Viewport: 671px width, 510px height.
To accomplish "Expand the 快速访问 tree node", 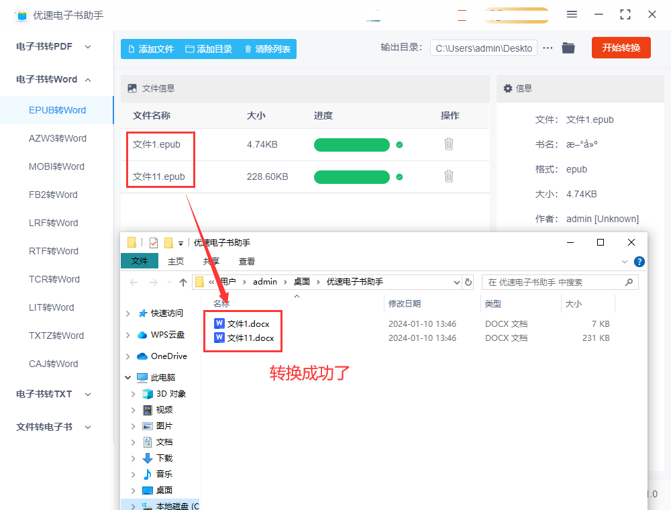I will [x=128, y=313].
